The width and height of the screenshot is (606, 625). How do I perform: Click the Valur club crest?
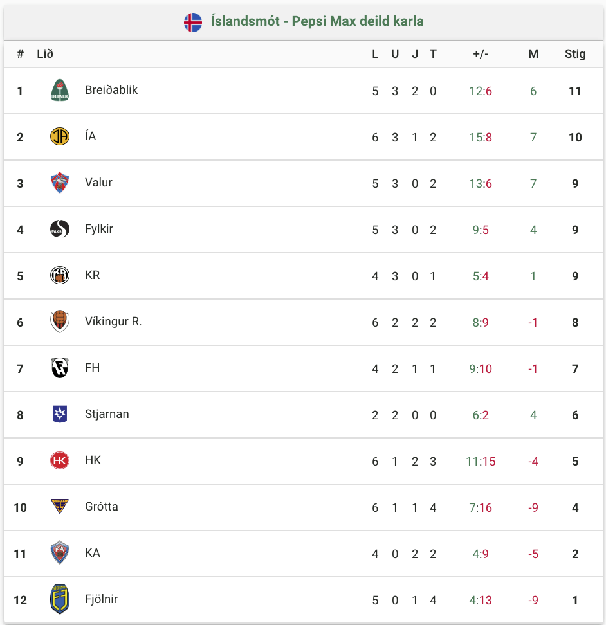(60, 183)
